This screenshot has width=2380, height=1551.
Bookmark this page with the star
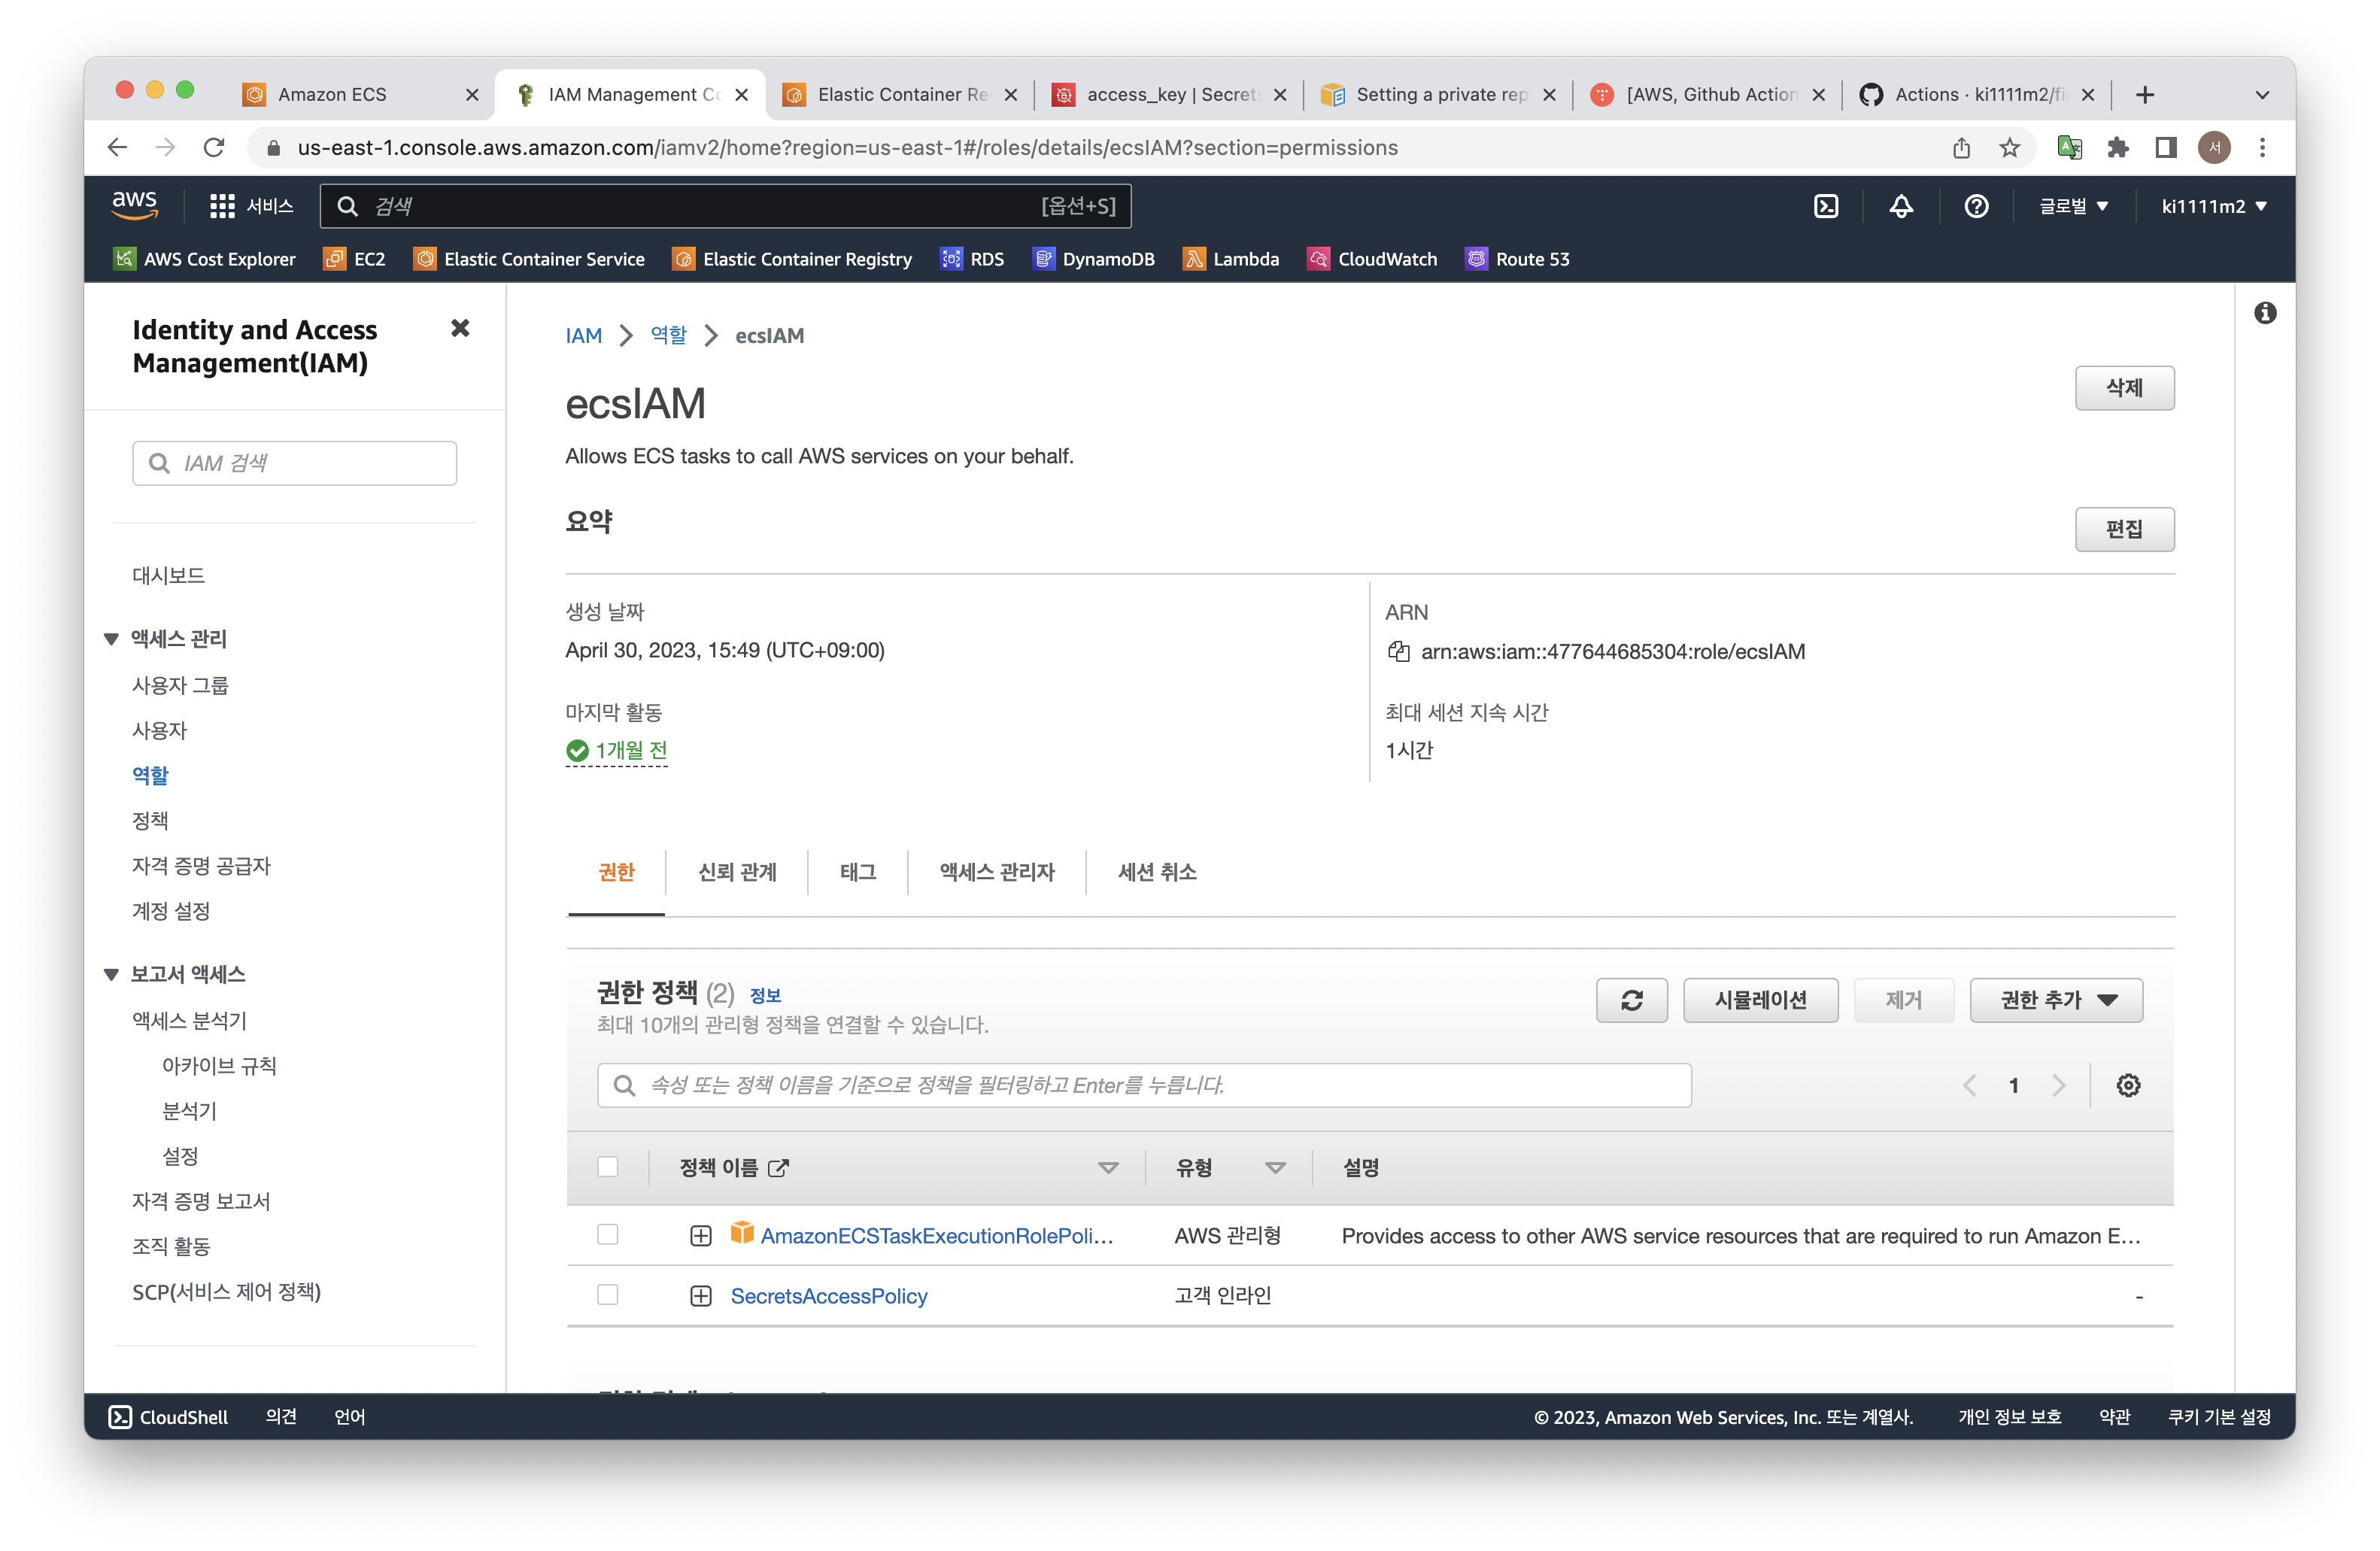pos(2009,148)
